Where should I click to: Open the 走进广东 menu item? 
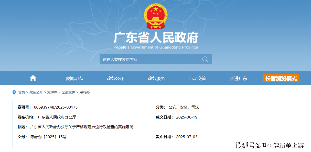[239, 78]
